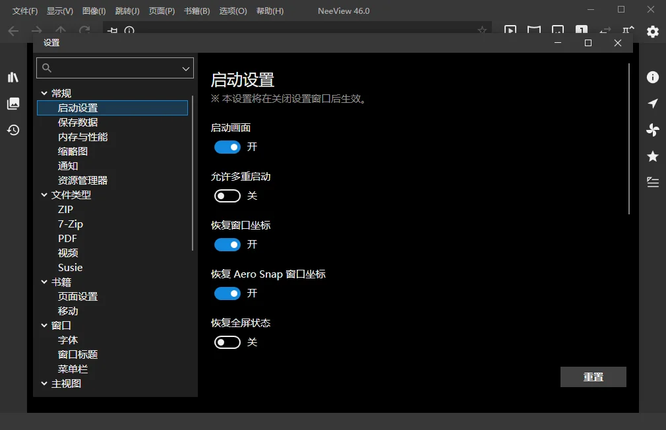Open the 书籍(B) menu
Viewport: 666px width, 430px height.
[197, 11]
